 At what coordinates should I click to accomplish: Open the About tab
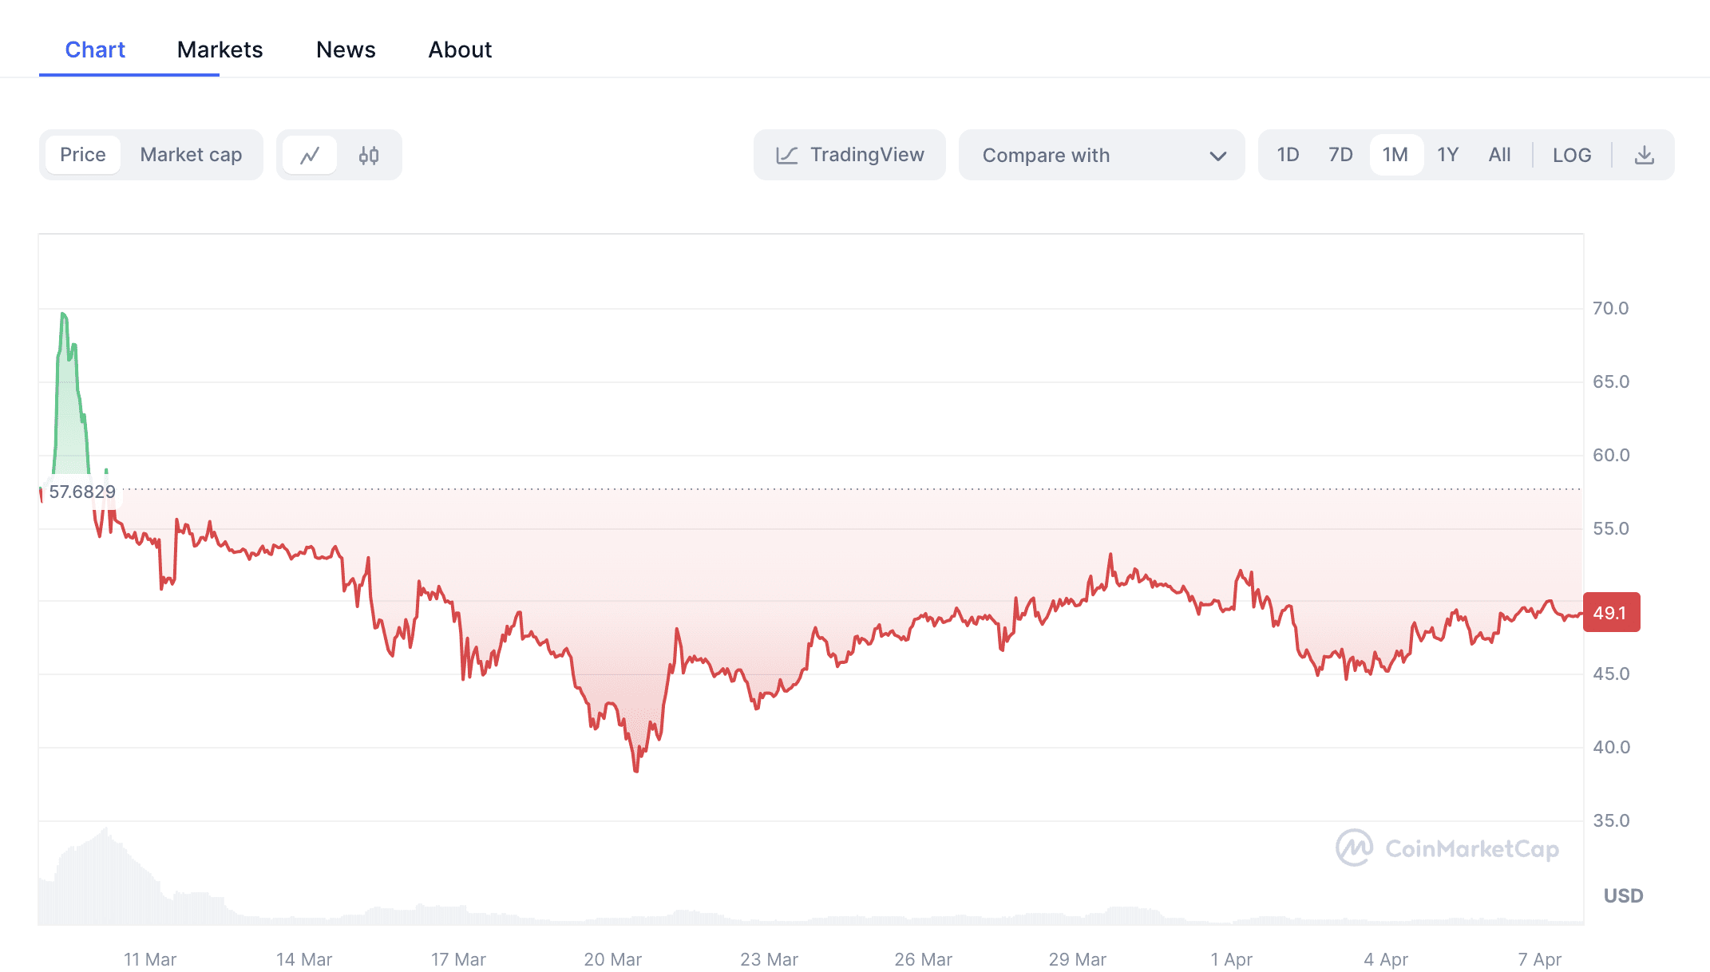pyautogui.click(x=460, y=49)
